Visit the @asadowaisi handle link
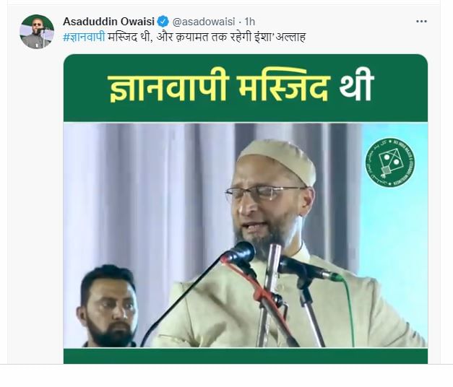This screenshot has width=453, height=387. tap(204, 22)
